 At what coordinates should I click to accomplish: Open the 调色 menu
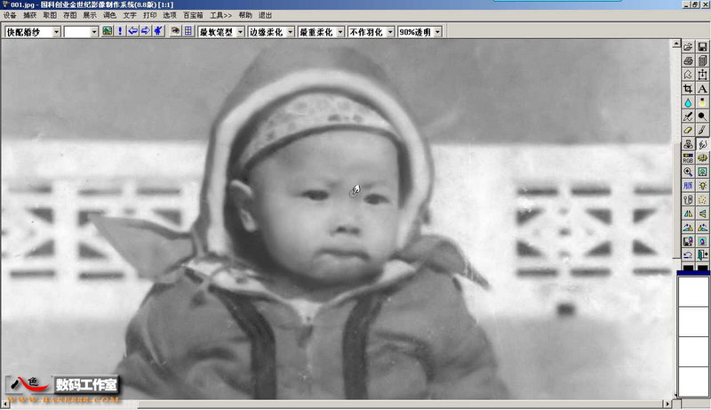point(109,15)
